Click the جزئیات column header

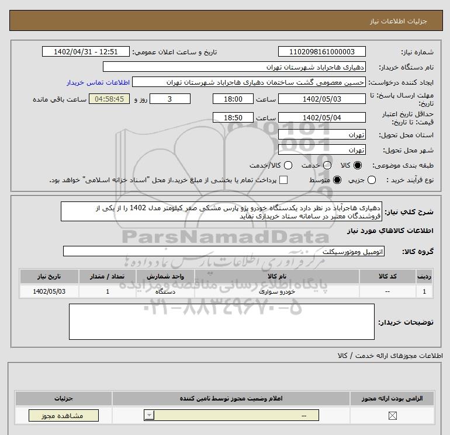(64, 399)
